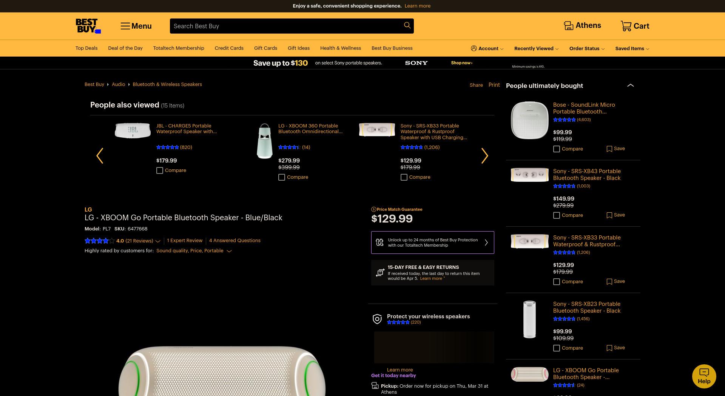Click the Share link
This screenshot has width=725, height=396.
tap(476, 85)
